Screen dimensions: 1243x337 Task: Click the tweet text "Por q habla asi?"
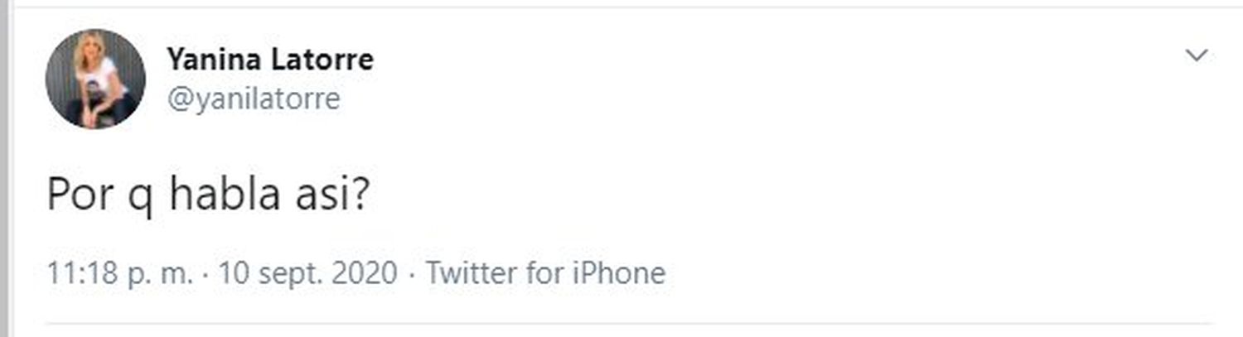coord(206,195)
